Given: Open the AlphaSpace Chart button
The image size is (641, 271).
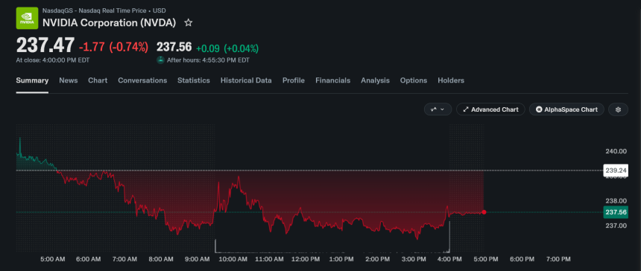Looking at the screenshot, I should click(566, 109).
